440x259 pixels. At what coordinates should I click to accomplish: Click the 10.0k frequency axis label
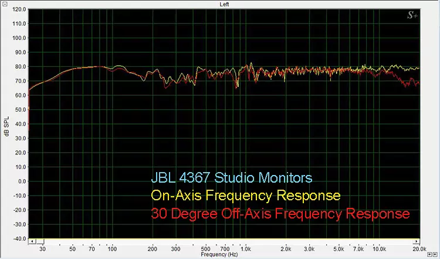point(379,249)
